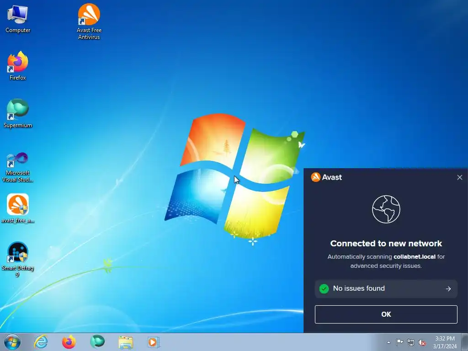Select the Smart Defrag 9 shortcut
The width and height of the screenshot is (468, 351).
18,259
